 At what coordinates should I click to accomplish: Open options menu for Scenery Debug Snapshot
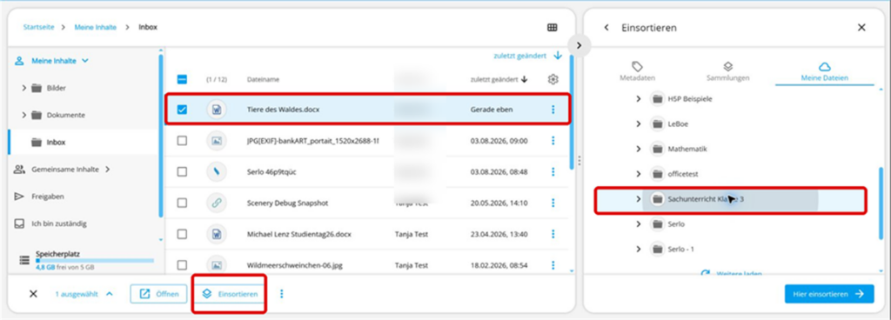553,203
